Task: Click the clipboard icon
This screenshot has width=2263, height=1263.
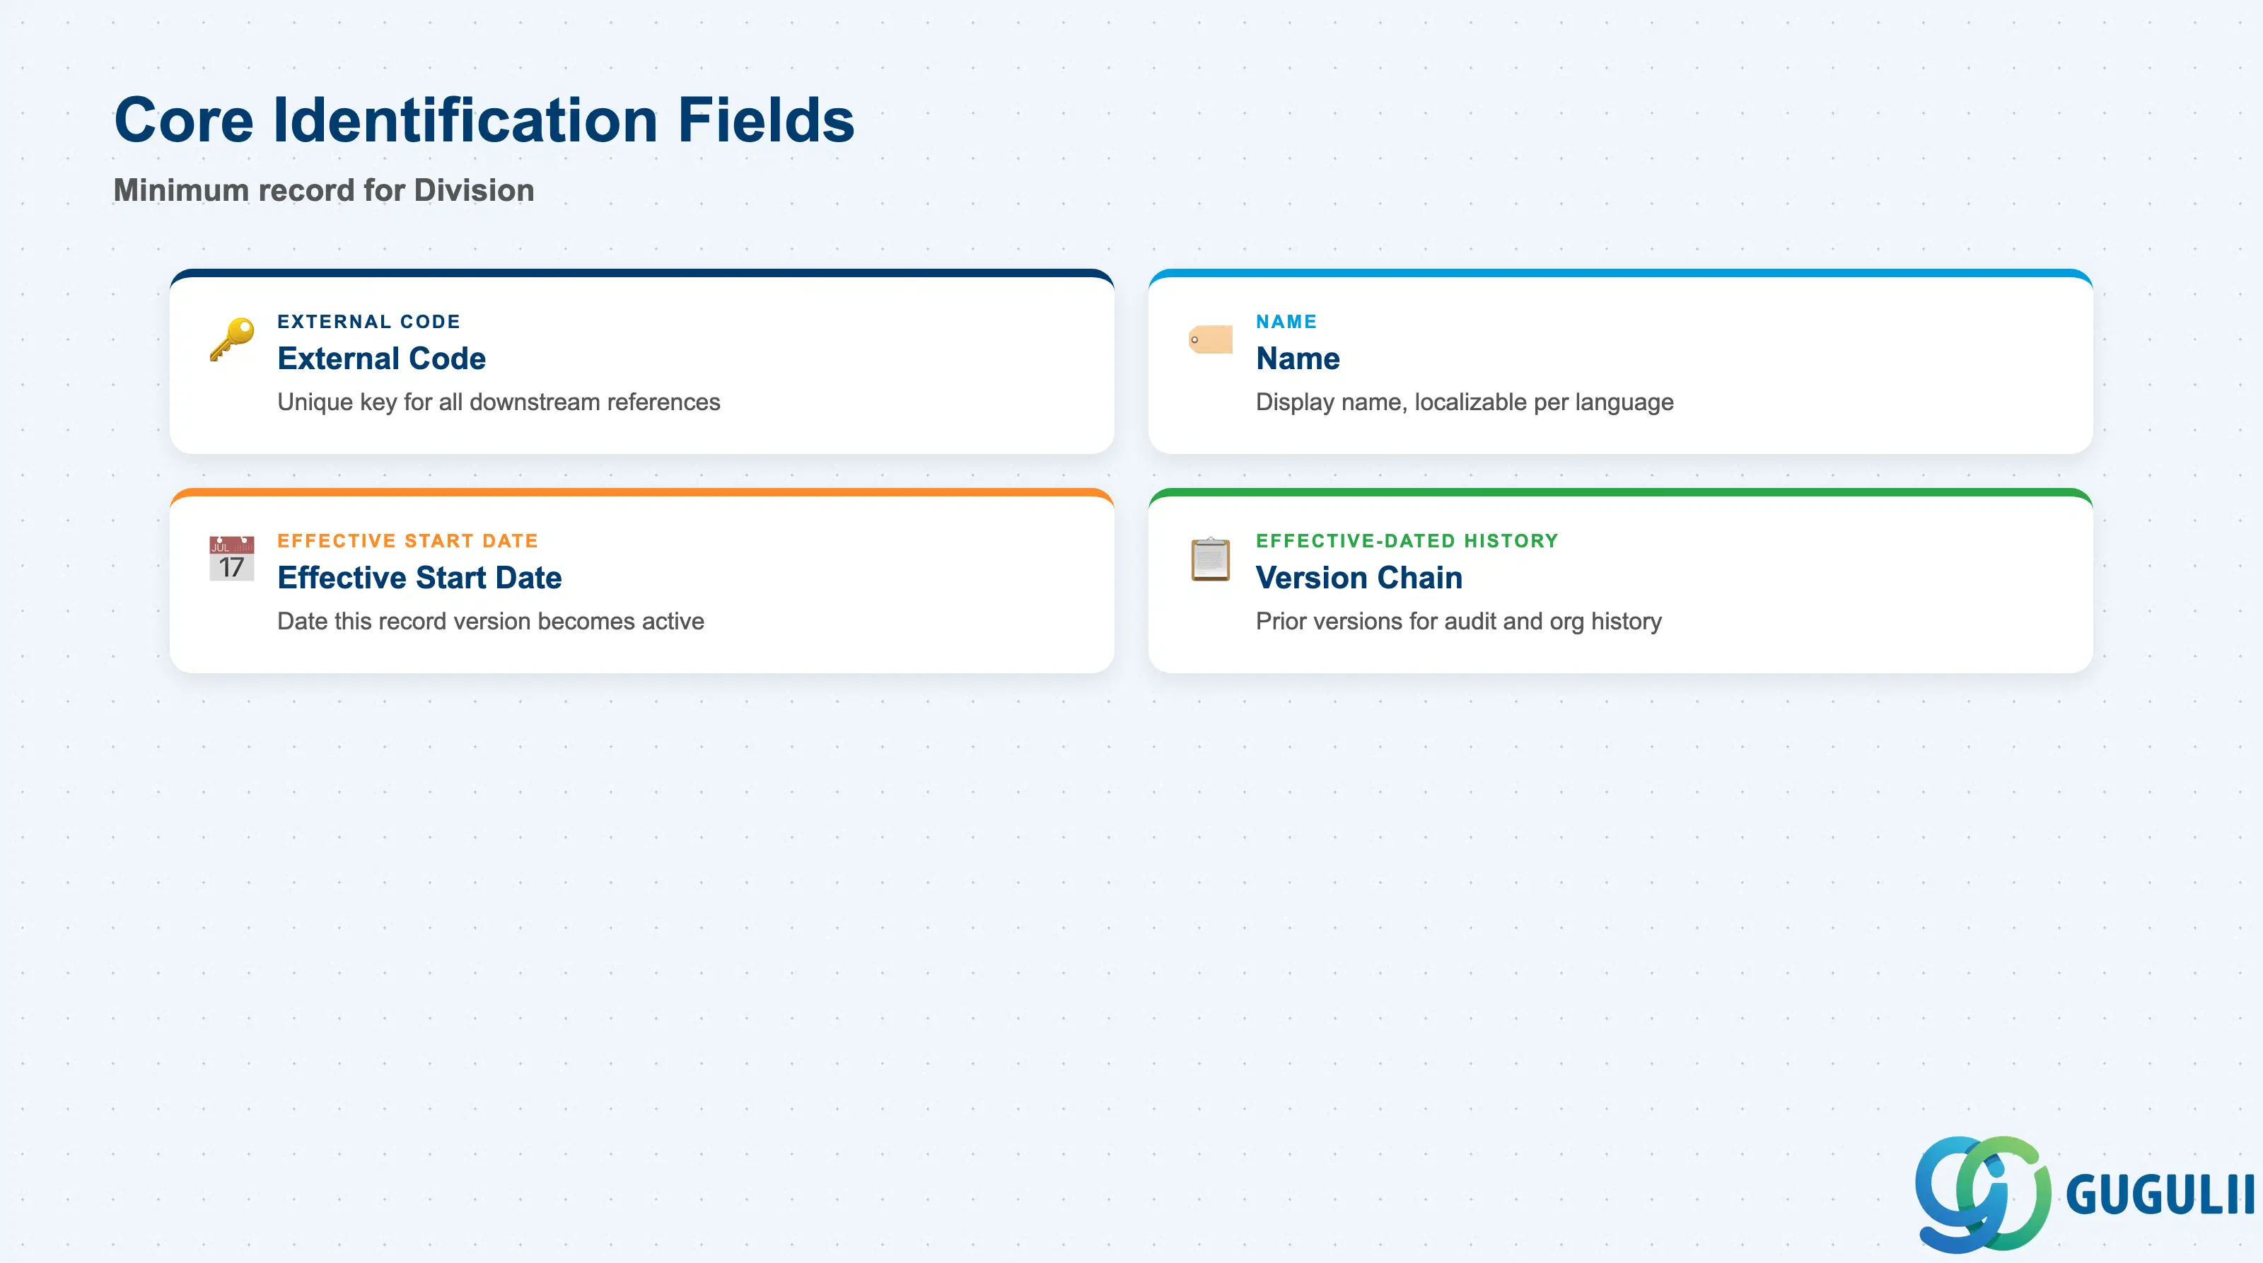Action: (x=1211, y=559)
